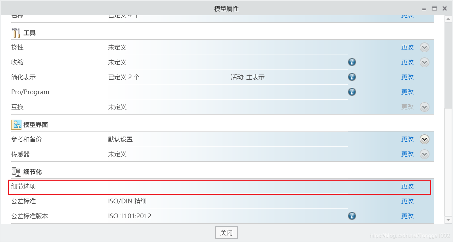This screenshot has width=453, height=242.
Task: Click the 互换 label
Action: point(17,107)
